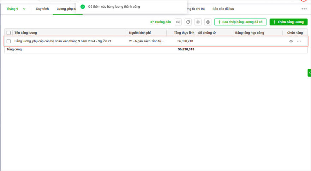
Task: Switch to the Quy trình tab
Action: (42, 9)
